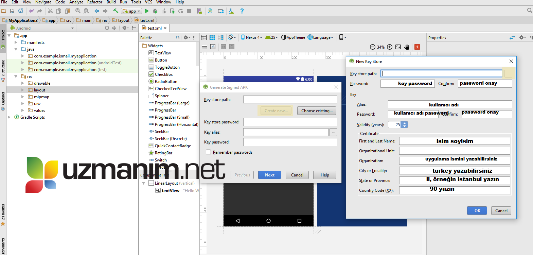Click the Find magnifier toolbar icon
The width and height of the screenshot is (533, 255).
(x=78, y=11)
